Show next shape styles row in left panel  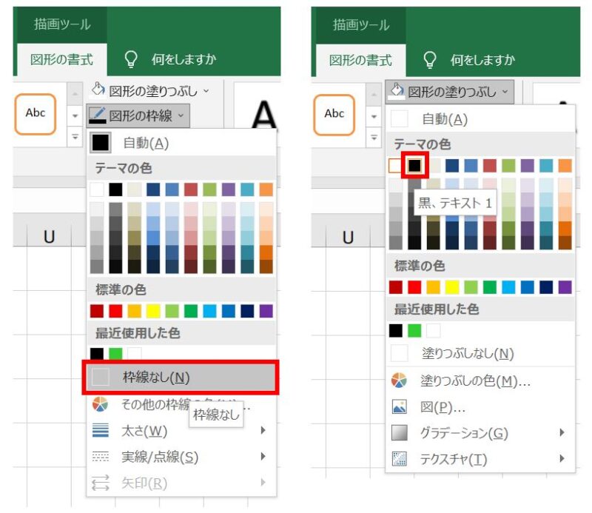(x=75, y=116)
